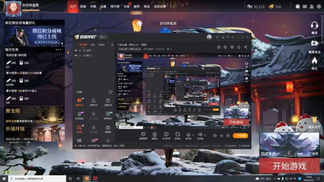Image resolution: width=324 pixels, height=182 pixels.
Task: Select the 武道争锋 game mode card
Action: (289, 144)
